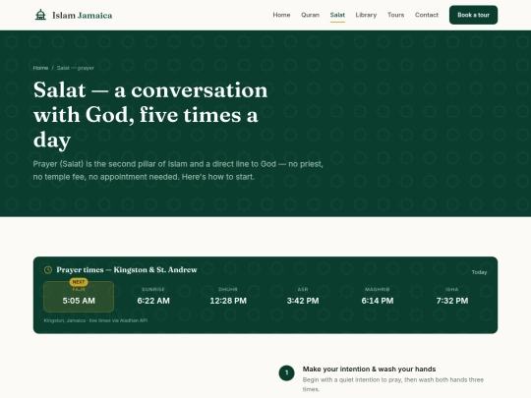The height and width of the screenshot is (398, 531).
Task: Click the Book a tour button
Action: coord(473,15)
